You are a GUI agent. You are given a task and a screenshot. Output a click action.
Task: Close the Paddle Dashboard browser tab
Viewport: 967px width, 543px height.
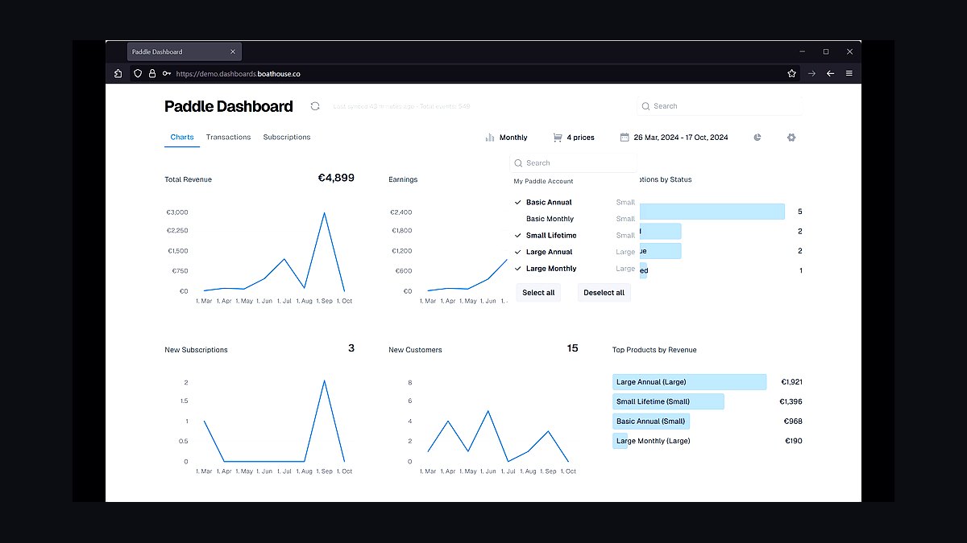233,51
